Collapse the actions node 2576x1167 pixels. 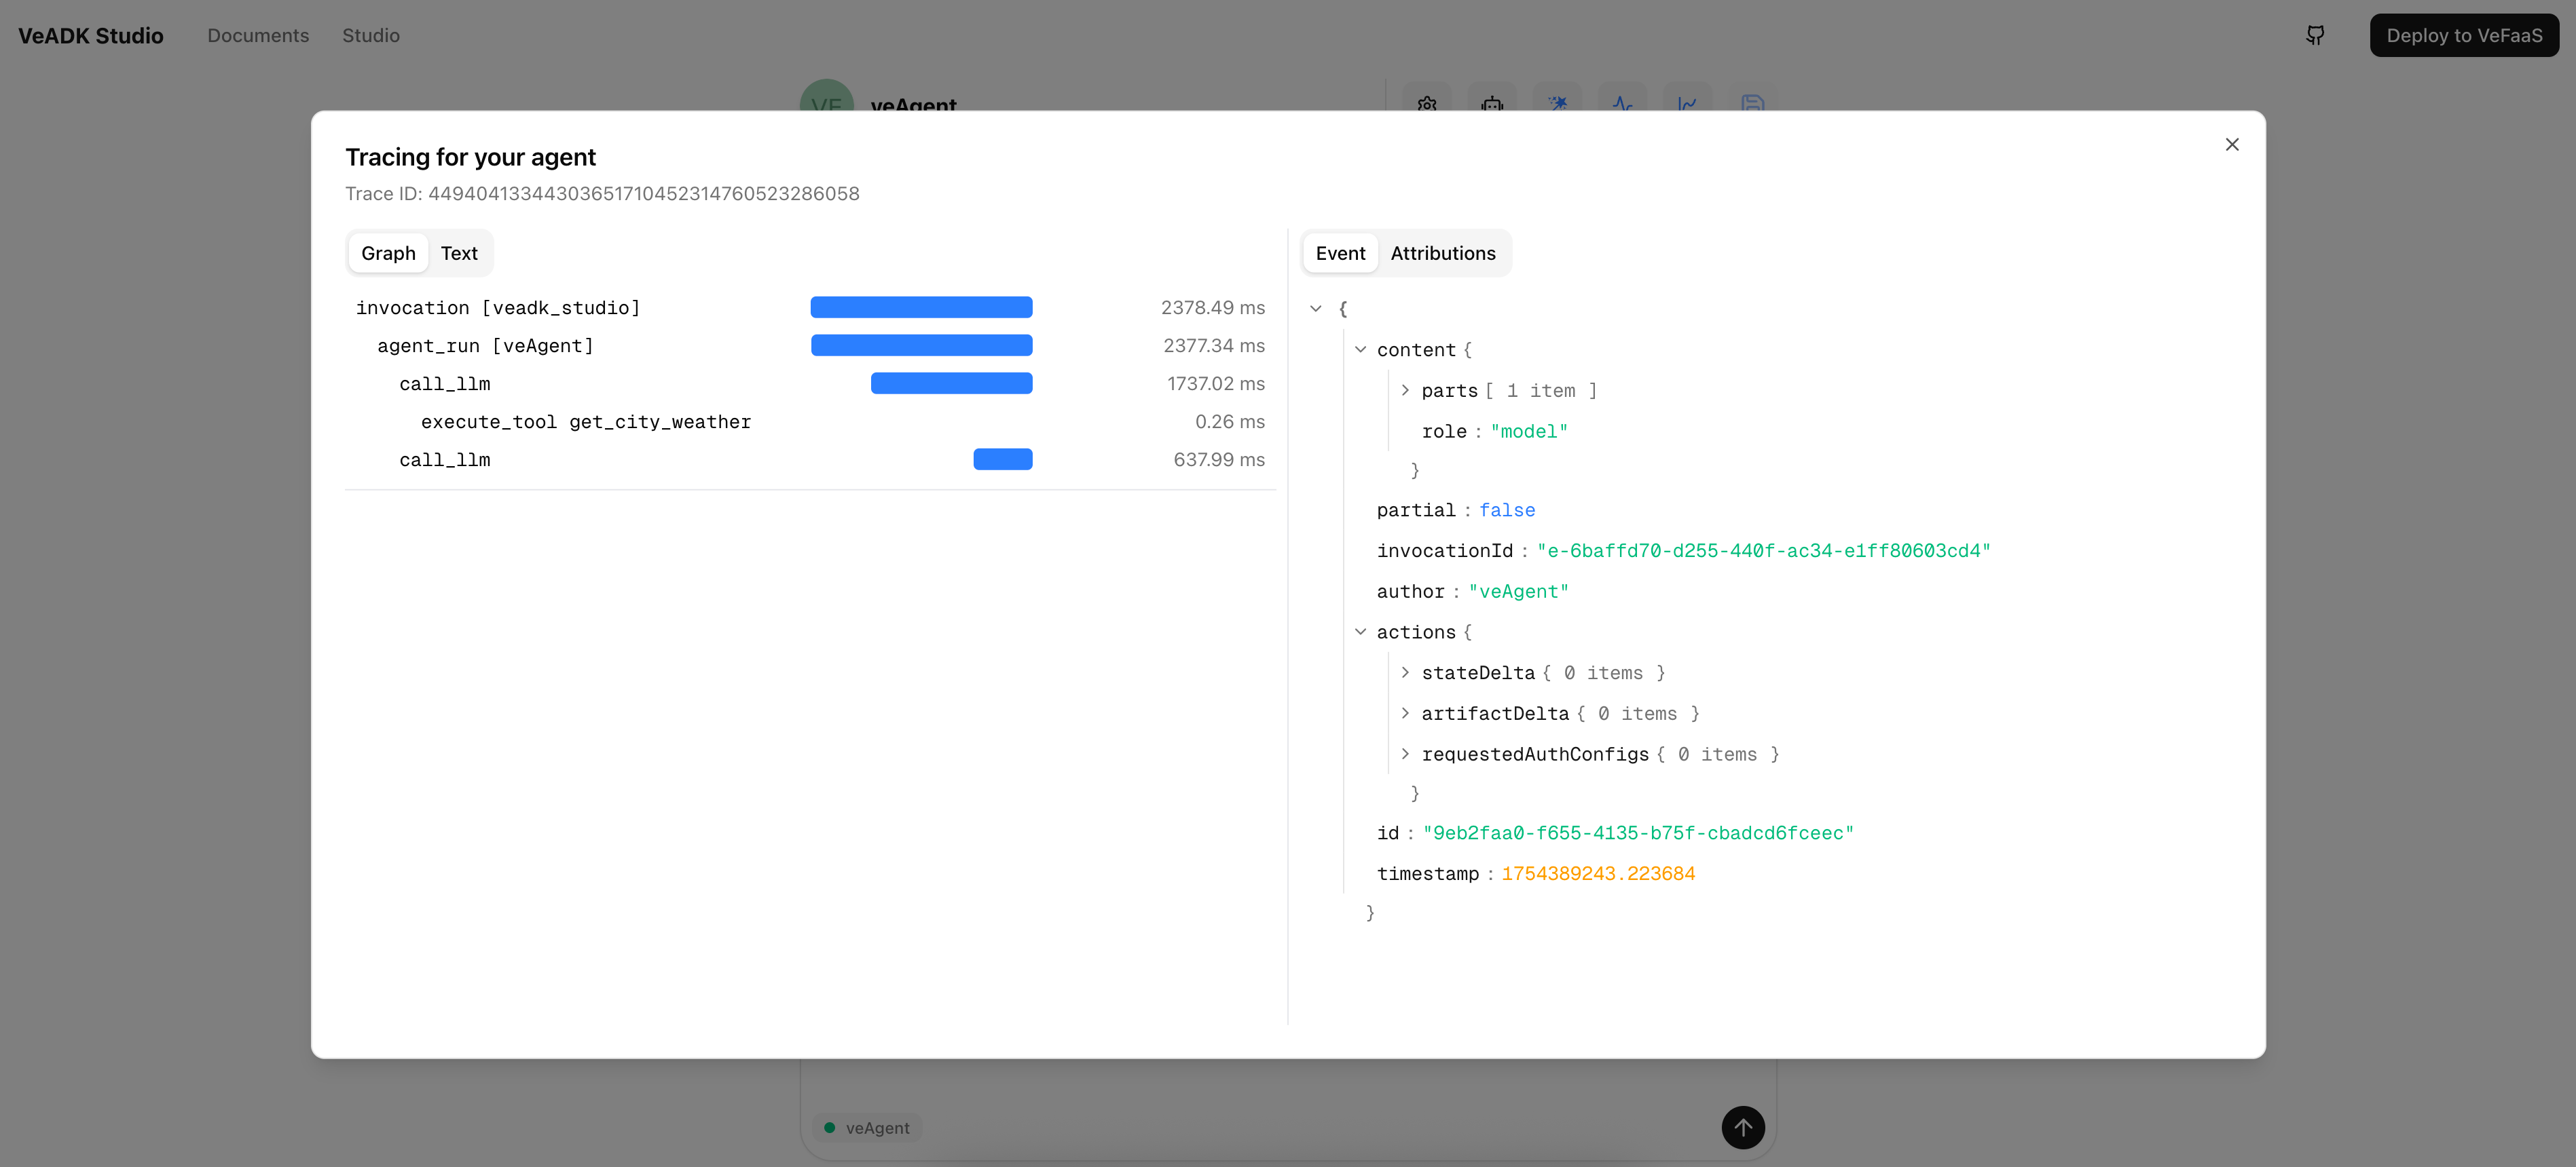point(1361,632)
